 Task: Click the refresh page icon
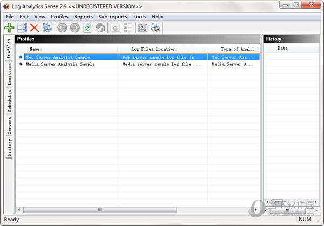coord(87,28)
